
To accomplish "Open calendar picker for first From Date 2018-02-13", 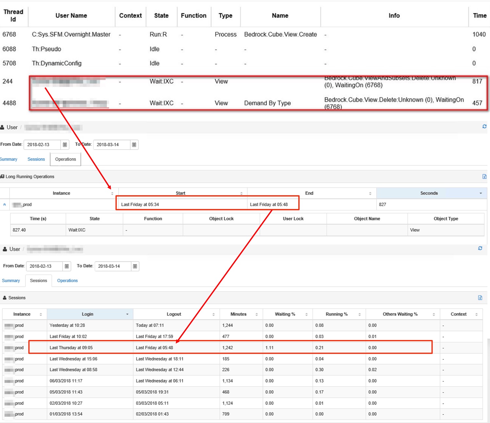I will click(65, 144).
